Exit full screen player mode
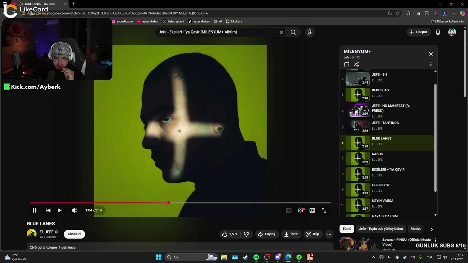468x263 pixels. click(324, 210)
